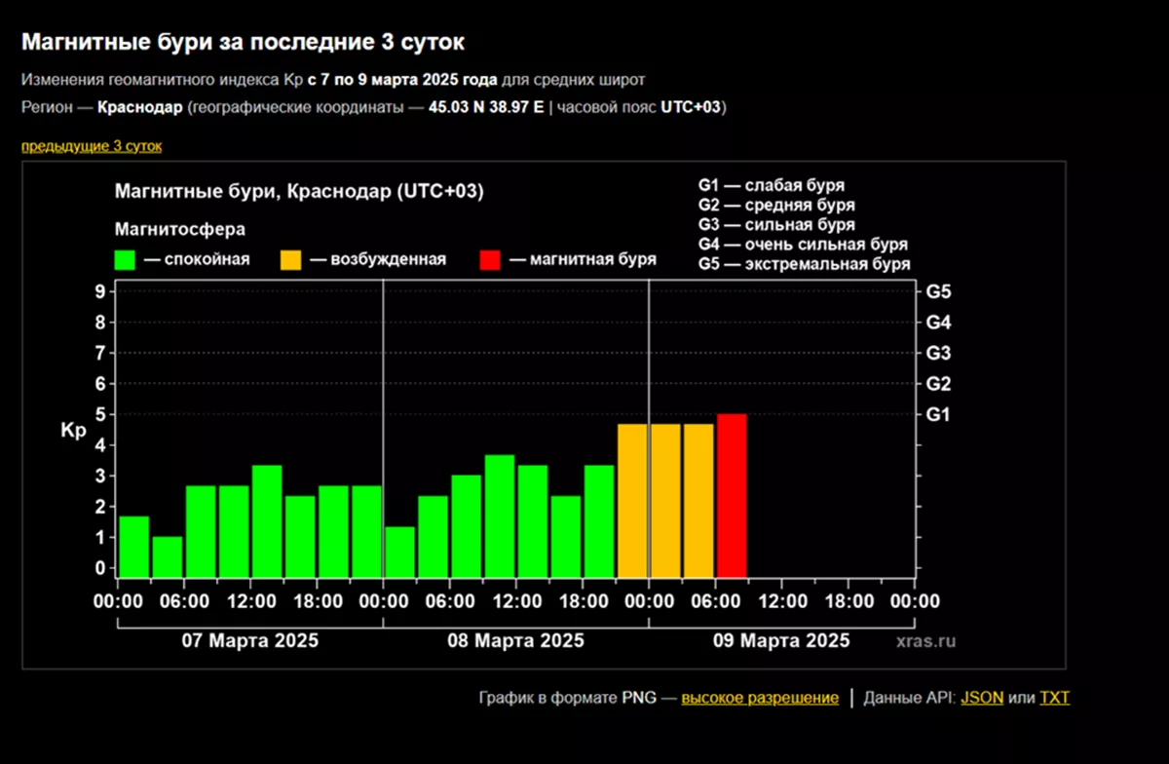Click the '08 Марта 2025' date label

coord(515,641)
